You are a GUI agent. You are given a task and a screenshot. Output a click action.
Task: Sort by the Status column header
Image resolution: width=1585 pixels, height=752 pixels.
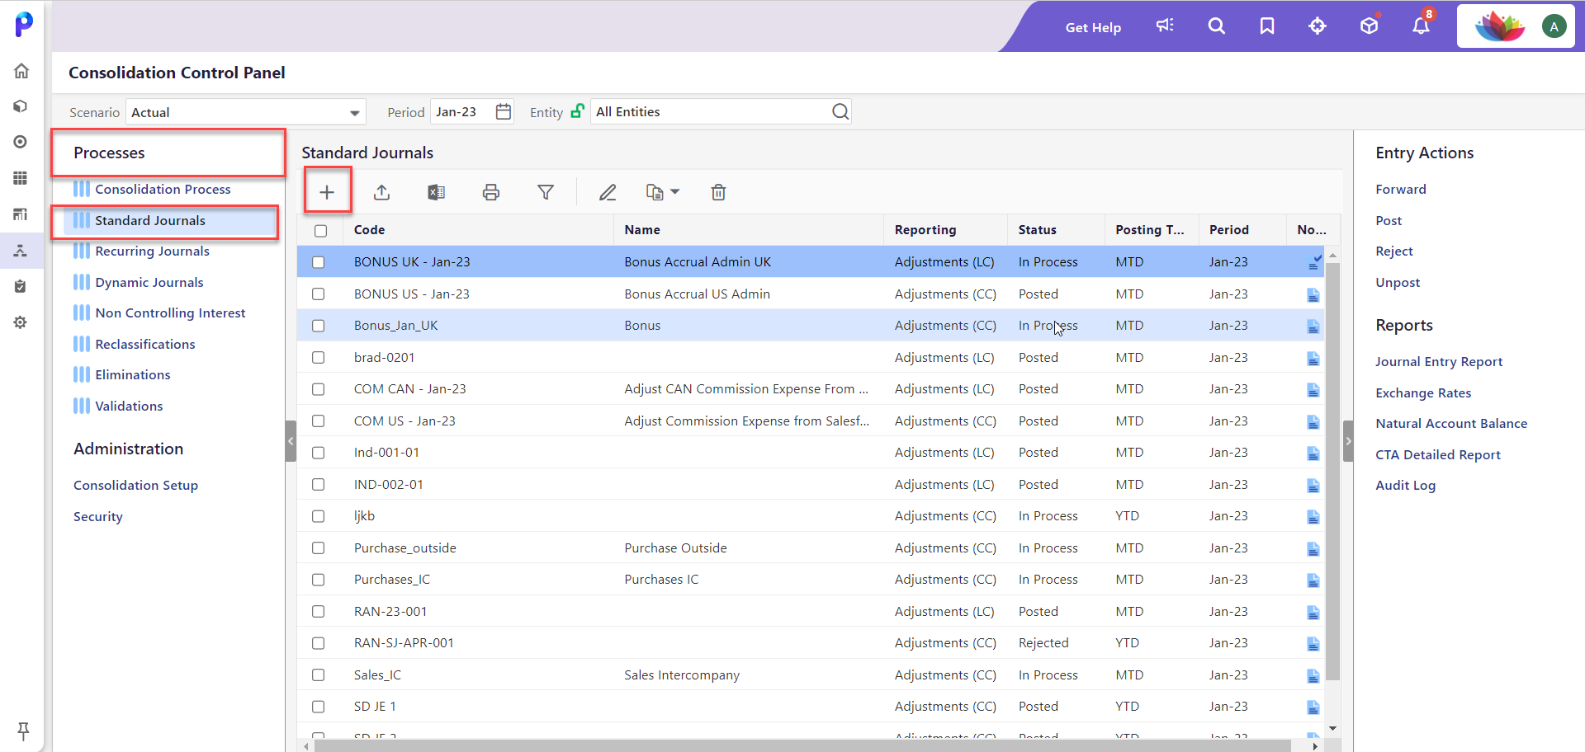pyautogui.click(x=1037, y=230)
